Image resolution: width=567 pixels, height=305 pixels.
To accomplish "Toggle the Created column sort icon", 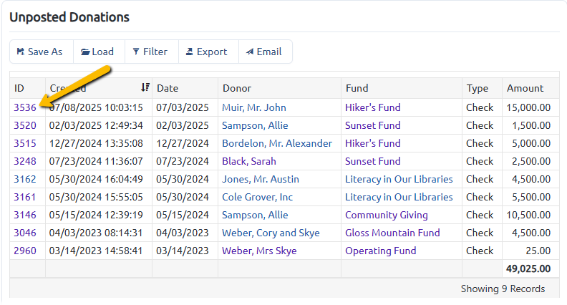I will point(145,87).
